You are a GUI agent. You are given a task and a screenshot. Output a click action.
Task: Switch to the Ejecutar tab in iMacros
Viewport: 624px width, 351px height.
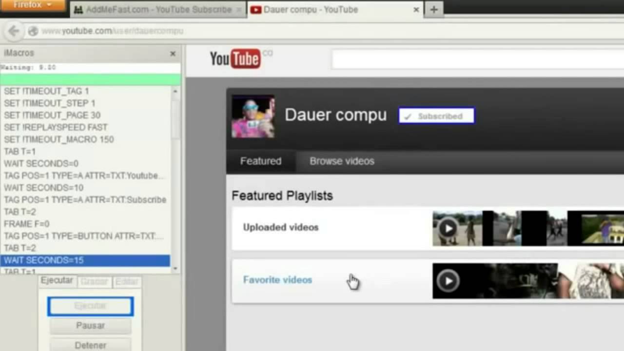pos(57,281)
